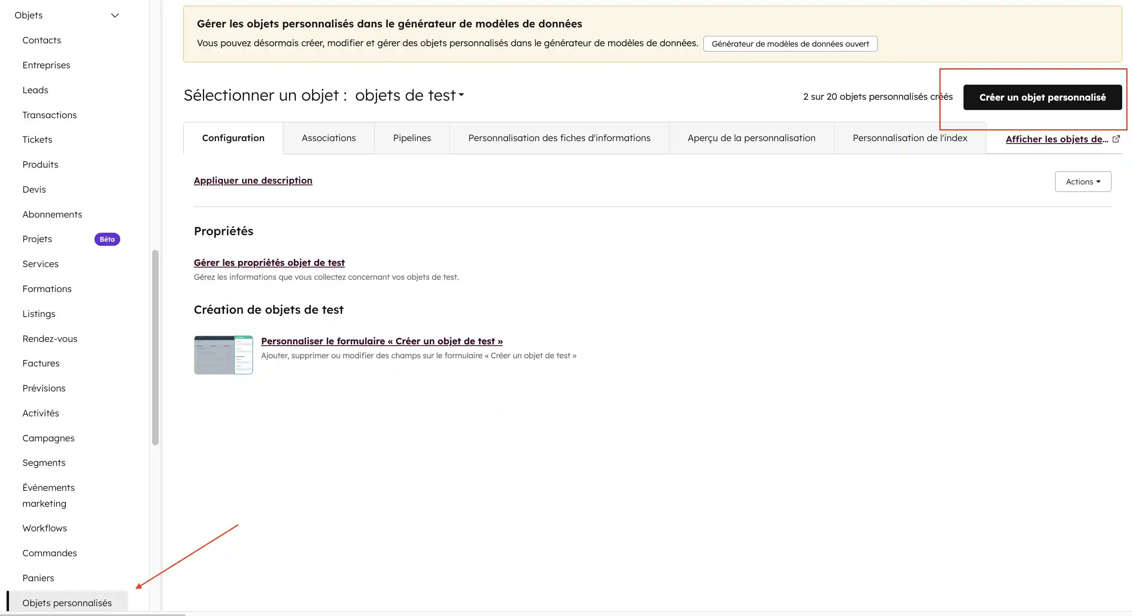Open the 'Aperçu de la personnalisation' tab

click(x=751, y=138)
